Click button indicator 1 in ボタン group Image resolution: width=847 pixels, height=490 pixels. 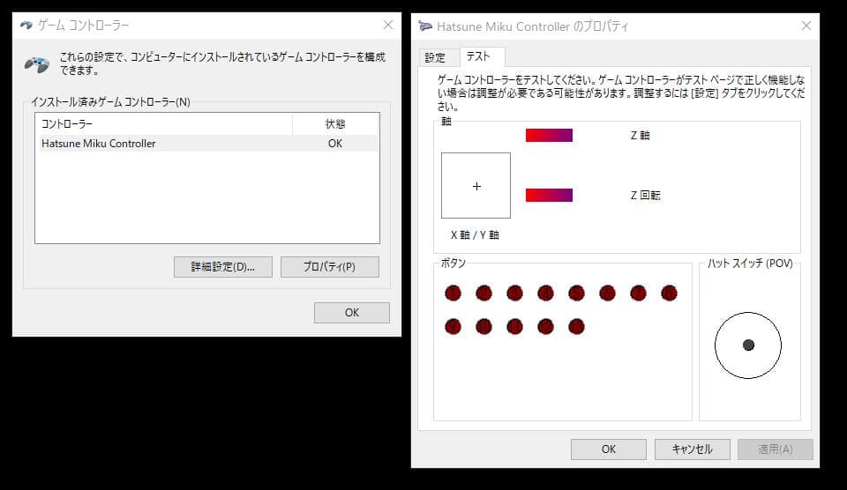click(x=453, y=293)
